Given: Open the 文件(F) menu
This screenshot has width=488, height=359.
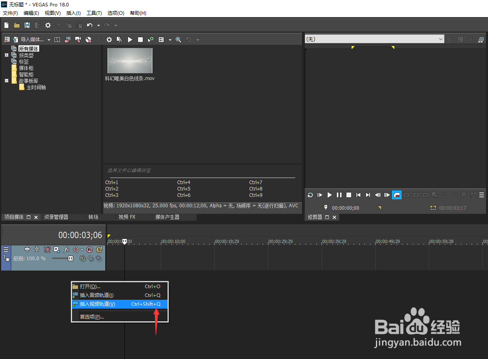Looking at the screenshot, I should 10,13.
